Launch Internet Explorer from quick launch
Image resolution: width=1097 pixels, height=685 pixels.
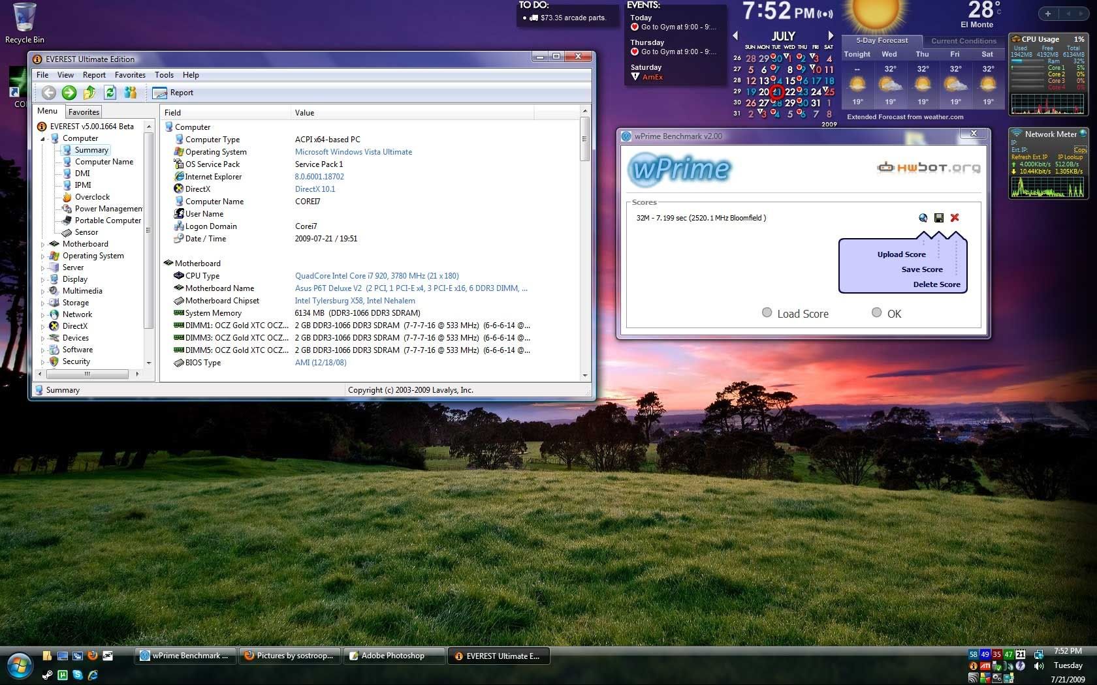pyautogui.click(x=93, y=675)
